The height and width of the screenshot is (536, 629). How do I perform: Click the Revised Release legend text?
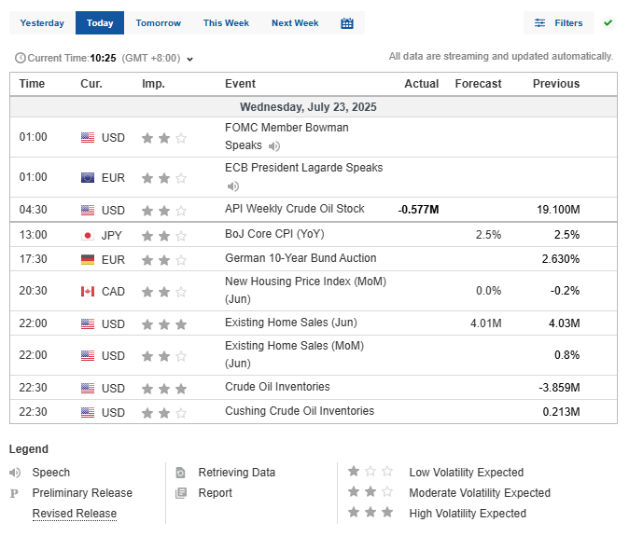tap(75, 514)
